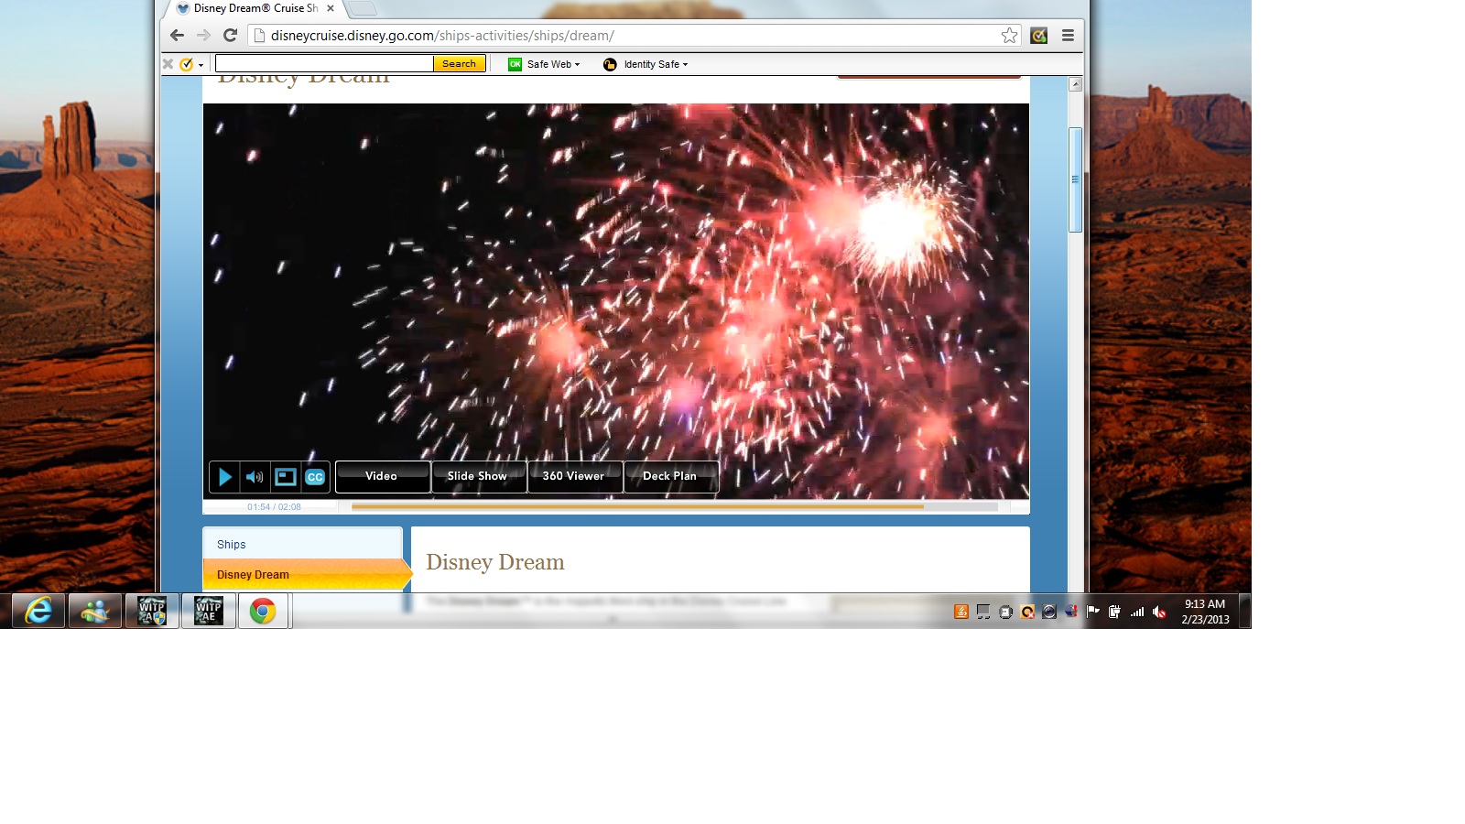Expand the Identity Safe dropdown
1465x824 pixels.
click(x=646, y=64)
